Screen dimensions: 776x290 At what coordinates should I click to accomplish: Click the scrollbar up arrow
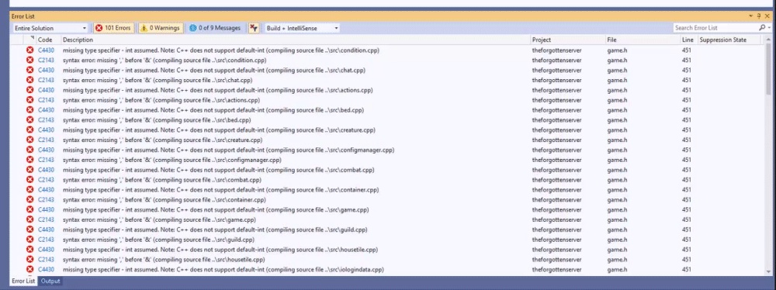coord(768,39)
